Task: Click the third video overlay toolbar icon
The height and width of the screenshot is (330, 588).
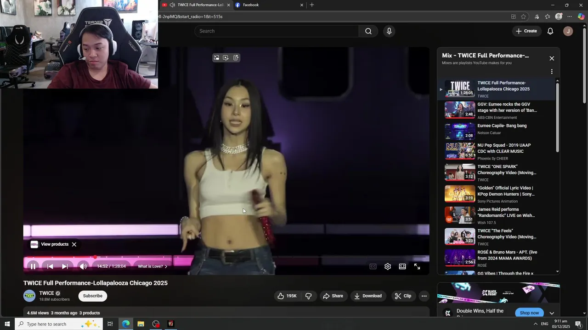Action: click(x=236, y=58)
